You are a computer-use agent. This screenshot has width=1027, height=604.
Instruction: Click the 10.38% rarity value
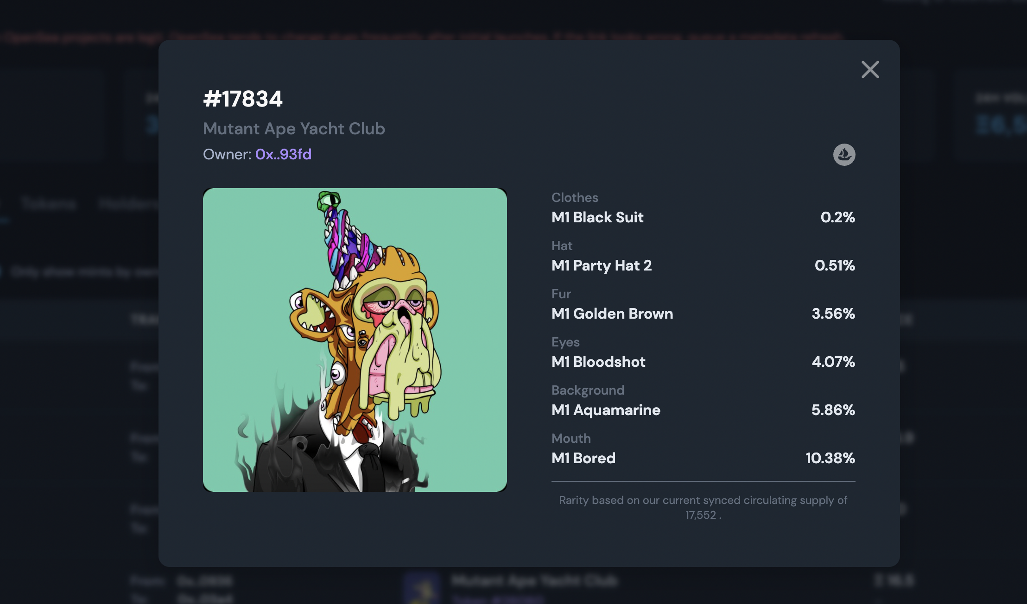click(830, 458)
